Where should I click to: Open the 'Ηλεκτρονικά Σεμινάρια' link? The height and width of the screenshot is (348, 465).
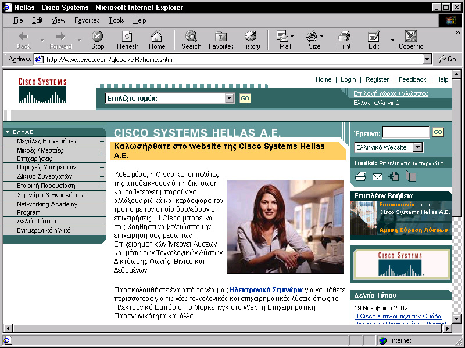(x=266, y=289)
